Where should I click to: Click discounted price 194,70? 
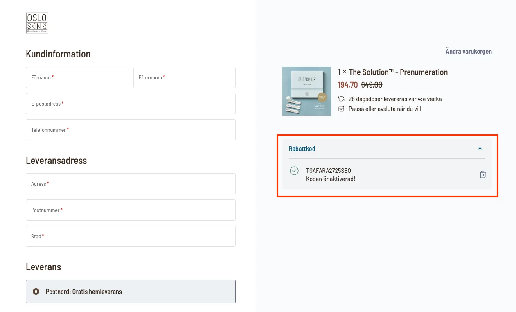tap(348, 85)
